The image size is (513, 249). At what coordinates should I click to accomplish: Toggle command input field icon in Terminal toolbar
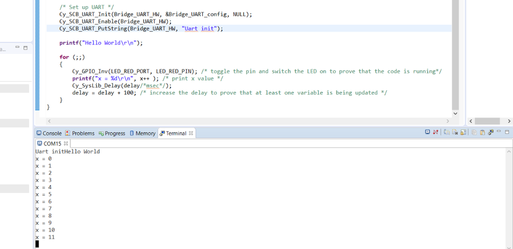447,132
